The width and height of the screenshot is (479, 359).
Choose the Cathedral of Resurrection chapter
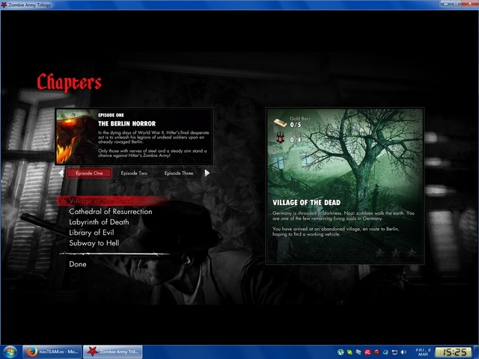[x=111, y=212]
